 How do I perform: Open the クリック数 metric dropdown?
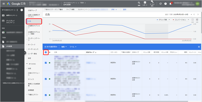click(163, 20)
